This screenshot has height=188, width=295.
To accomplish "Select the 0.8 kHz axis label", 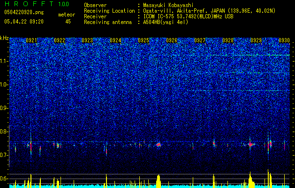I will pyautogui.click(x=4, y=132).
